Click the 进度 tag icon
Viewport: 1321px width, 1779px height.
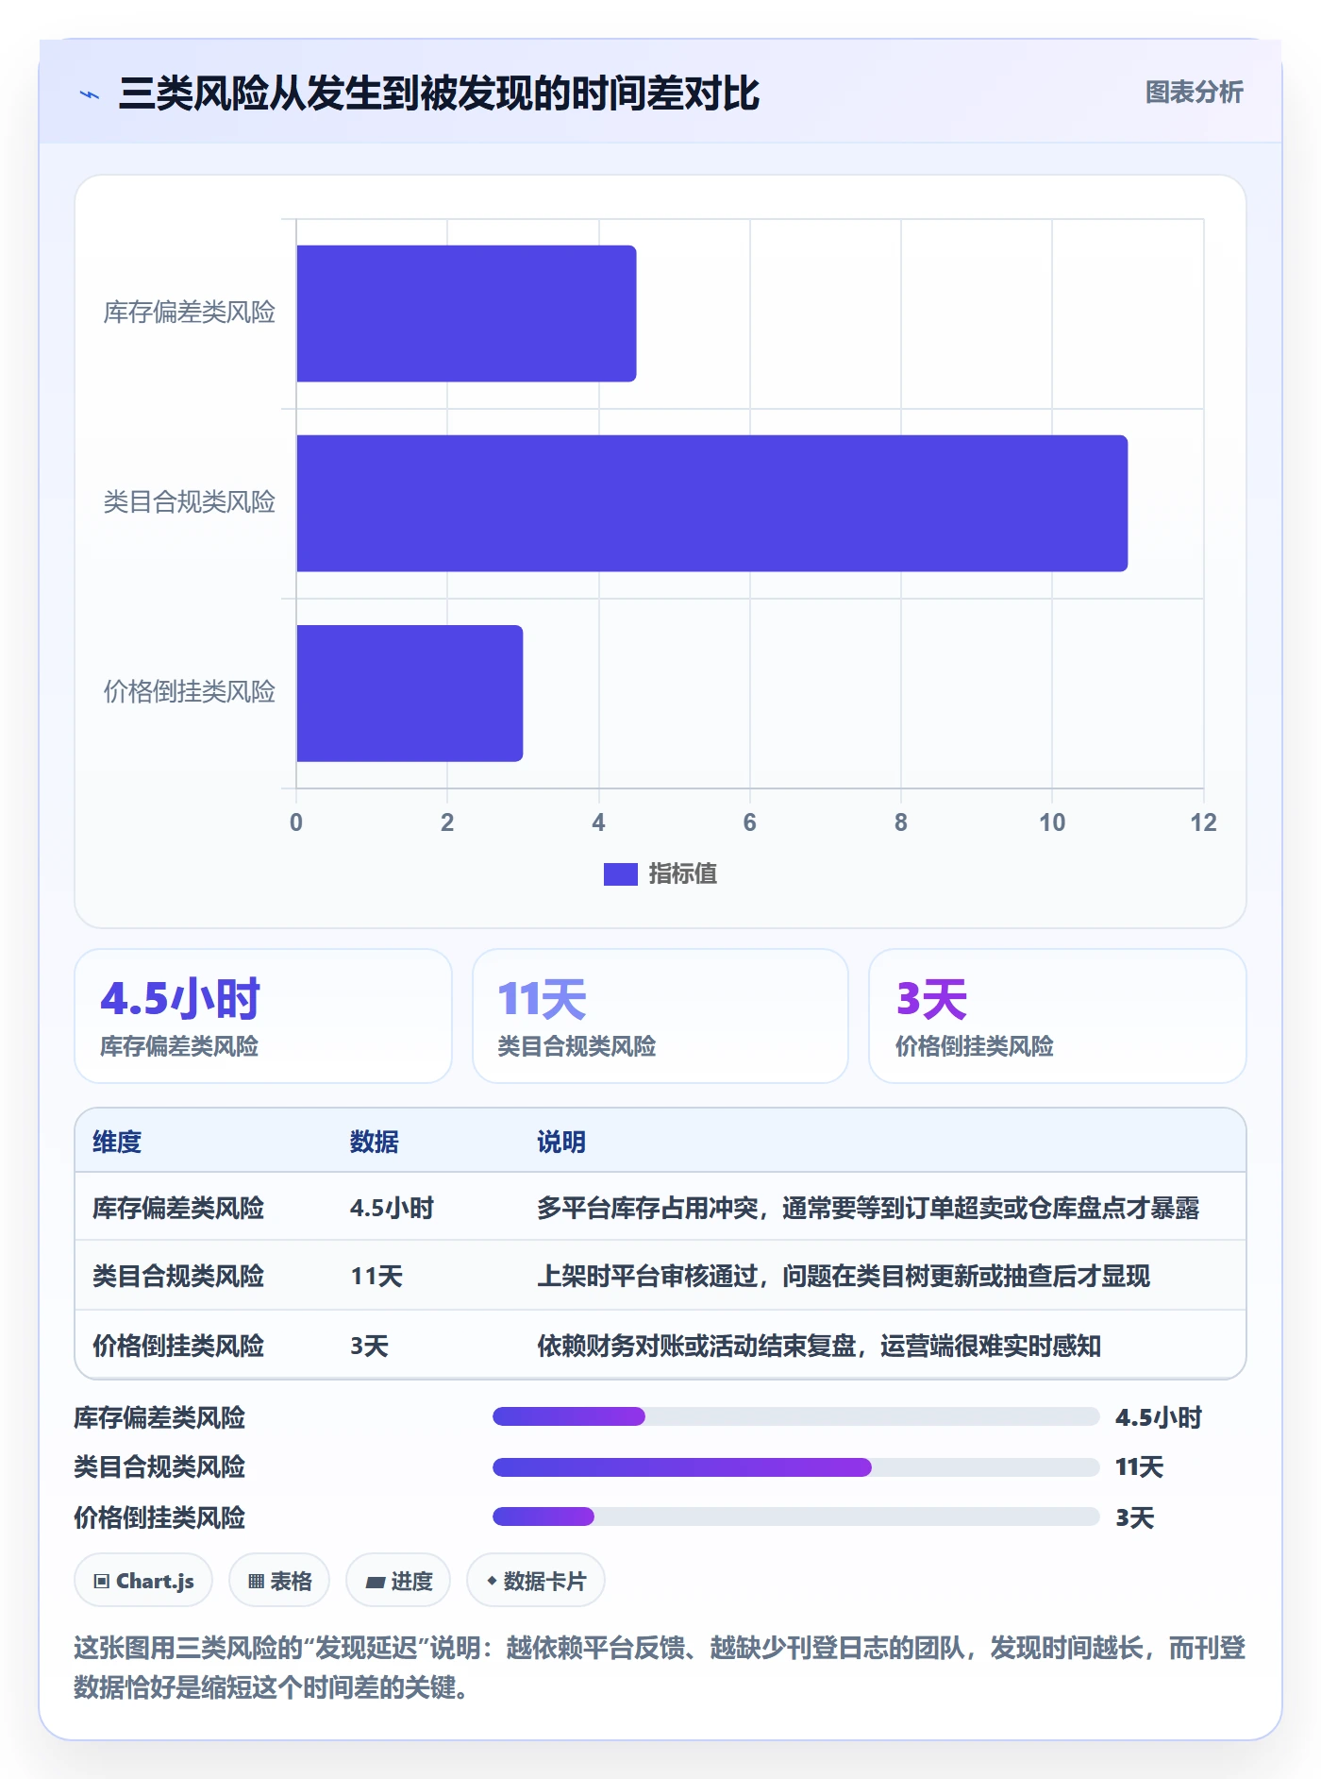tap(376, 1582)
